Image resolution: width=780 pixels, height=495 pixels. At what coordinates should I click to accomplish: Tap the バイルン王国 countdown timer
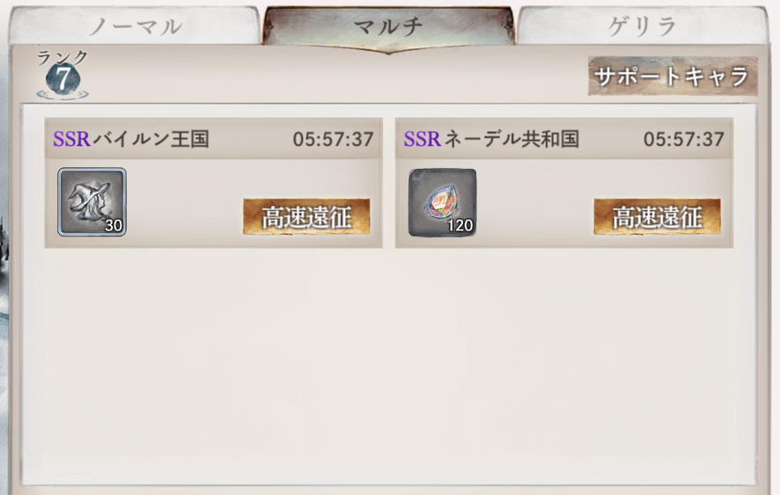333,140
